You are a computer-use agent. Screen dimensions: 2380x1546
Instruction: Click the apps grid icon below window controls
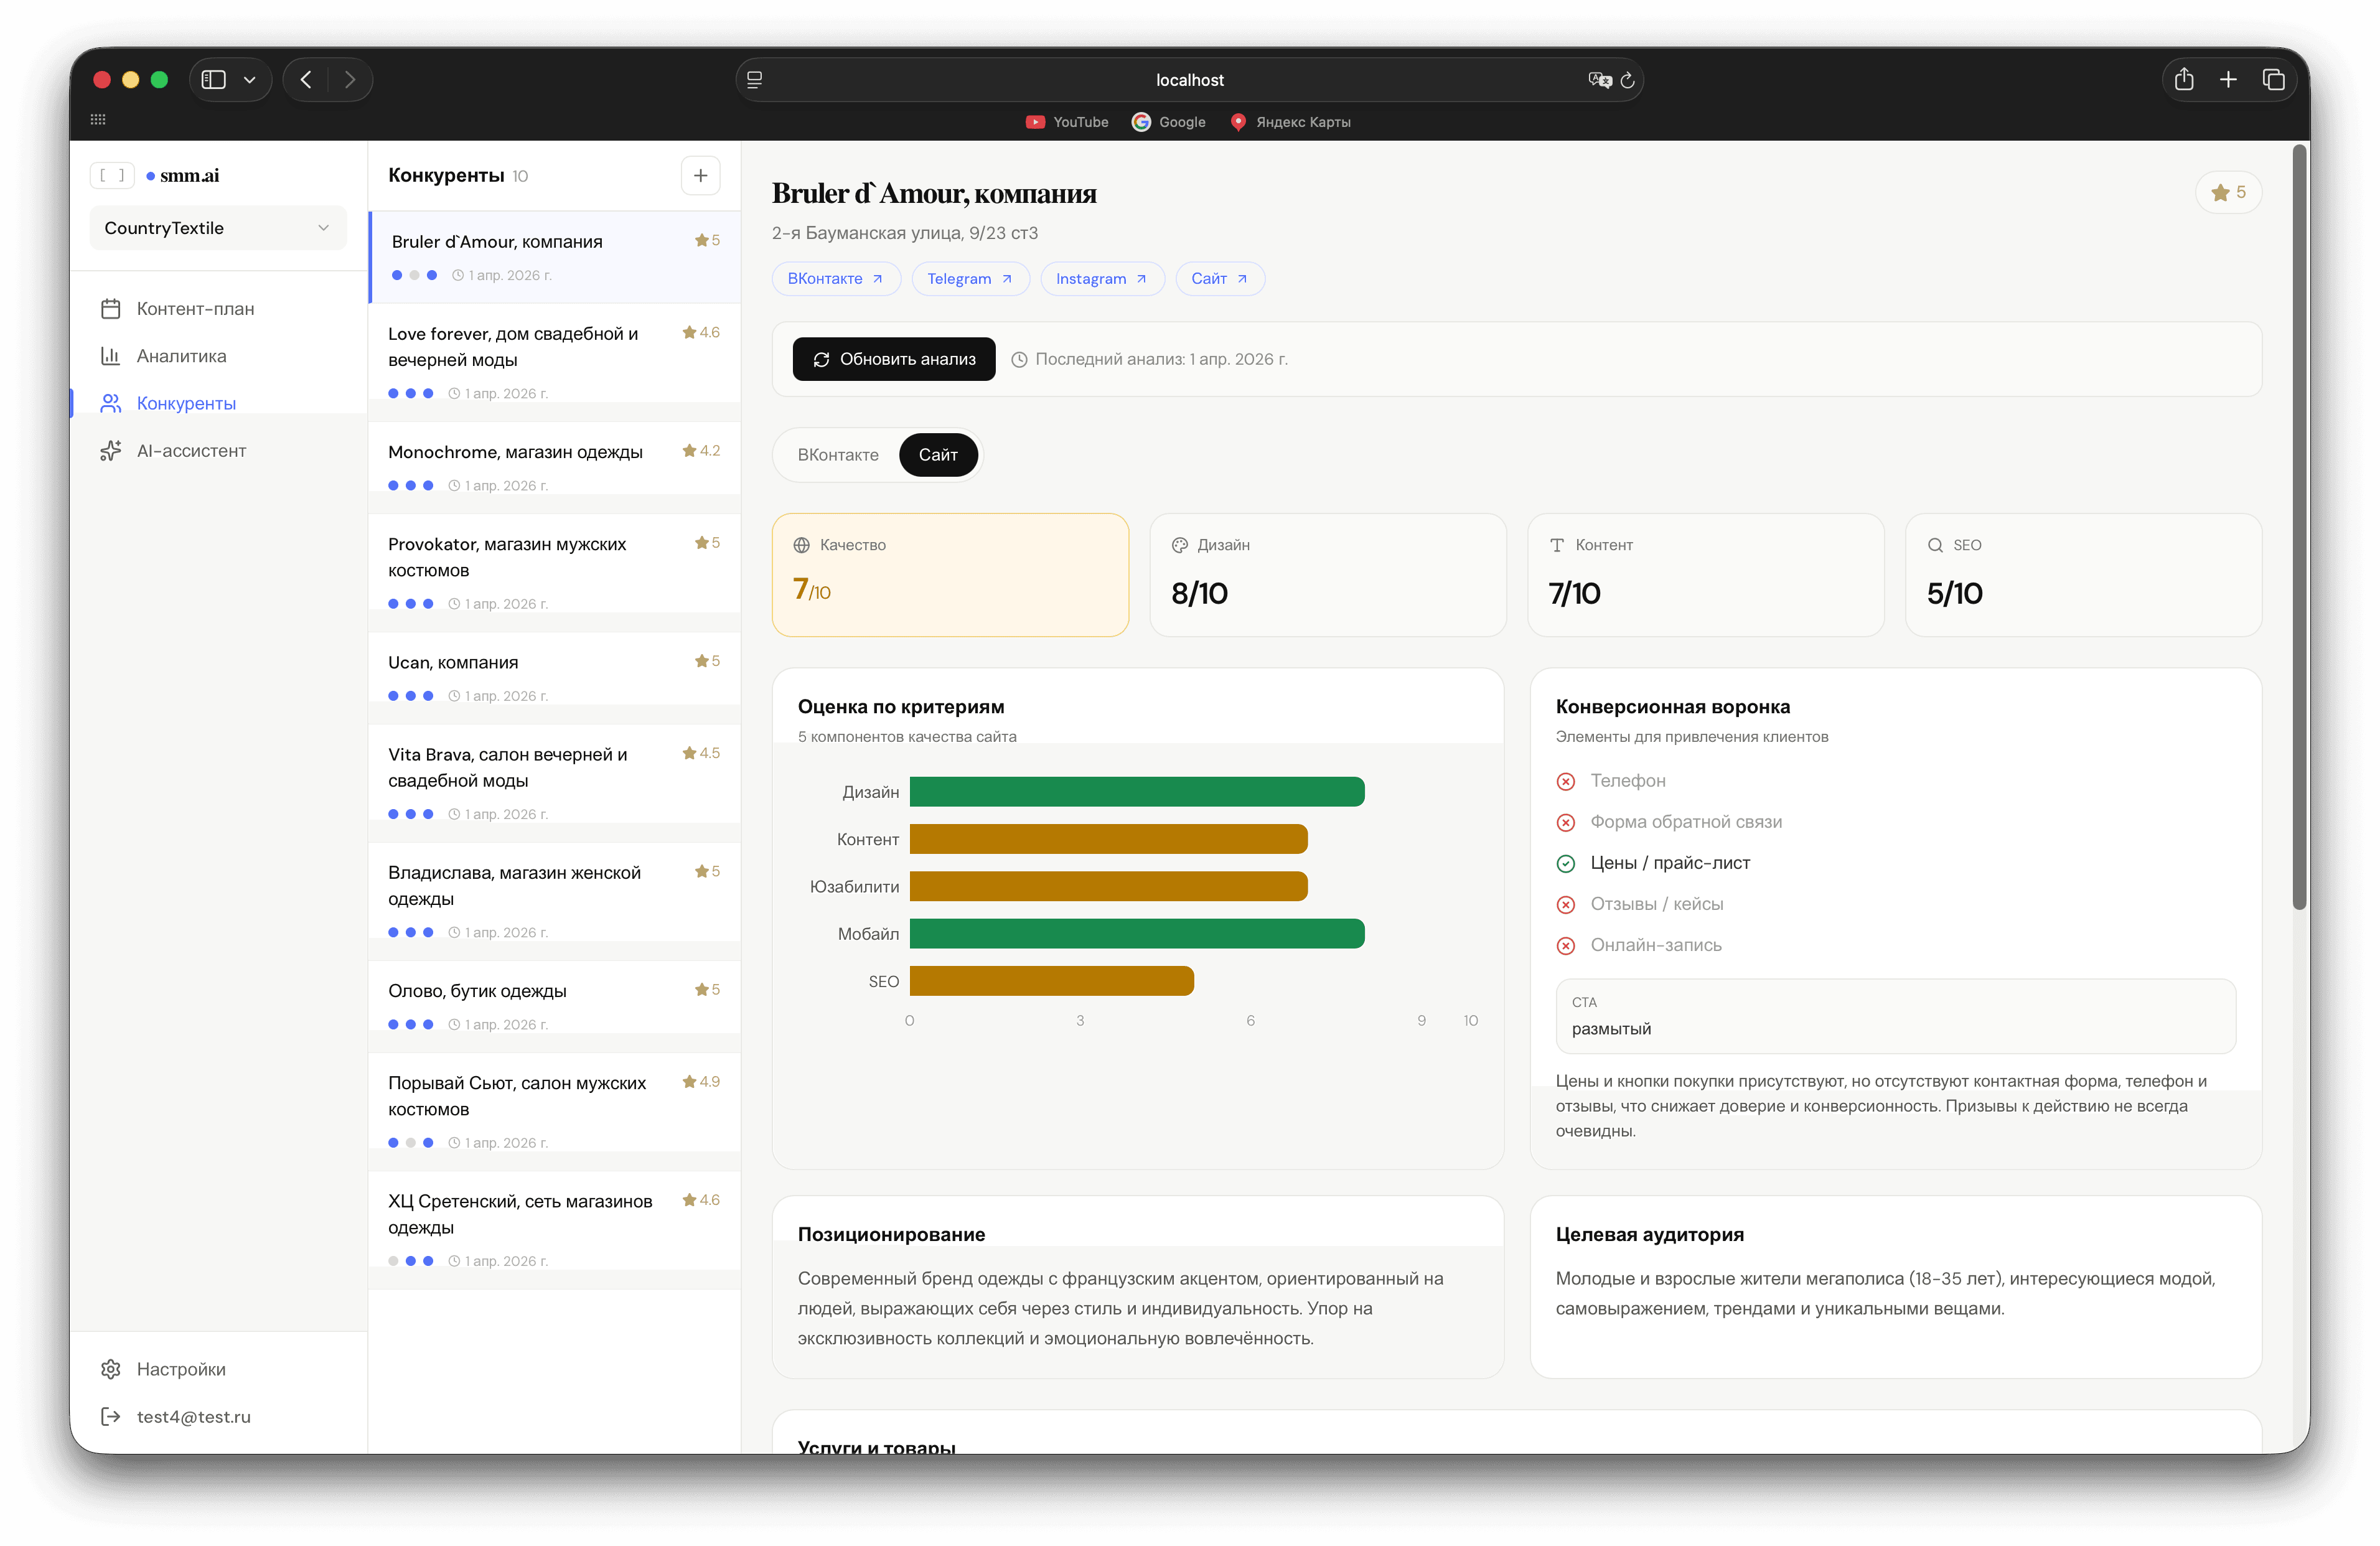pos(98,119)
